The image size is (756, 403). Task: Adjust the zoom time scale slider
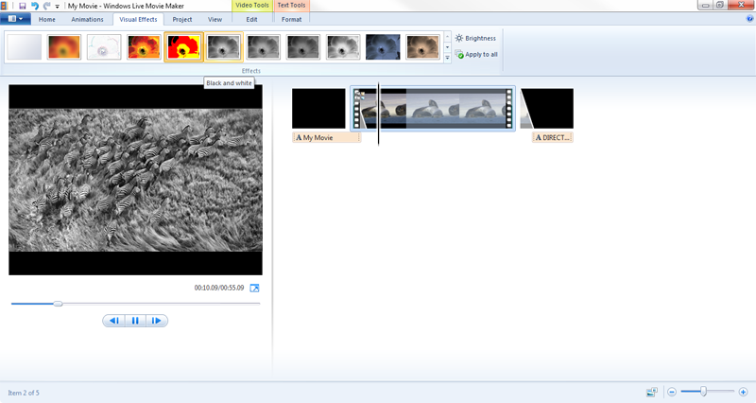[703, 392]
